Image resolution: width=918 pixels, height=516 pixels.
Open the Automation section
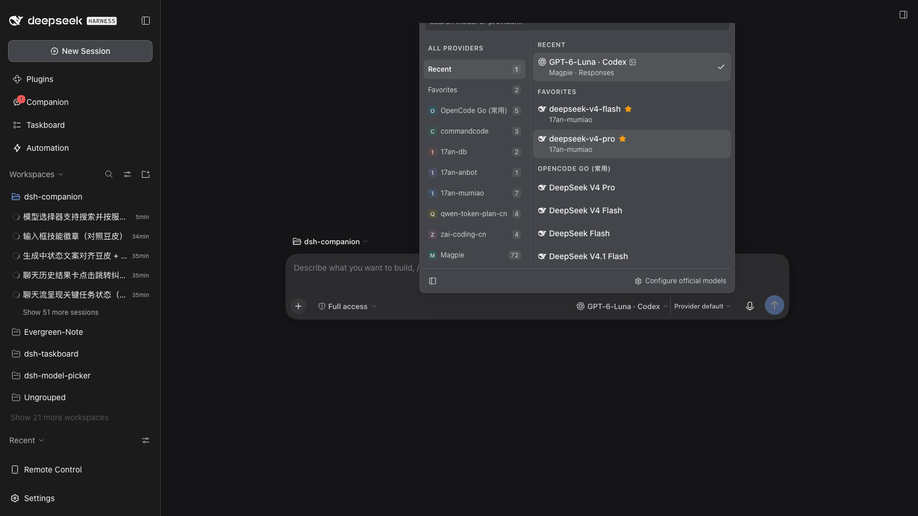(x=80, y=148)
